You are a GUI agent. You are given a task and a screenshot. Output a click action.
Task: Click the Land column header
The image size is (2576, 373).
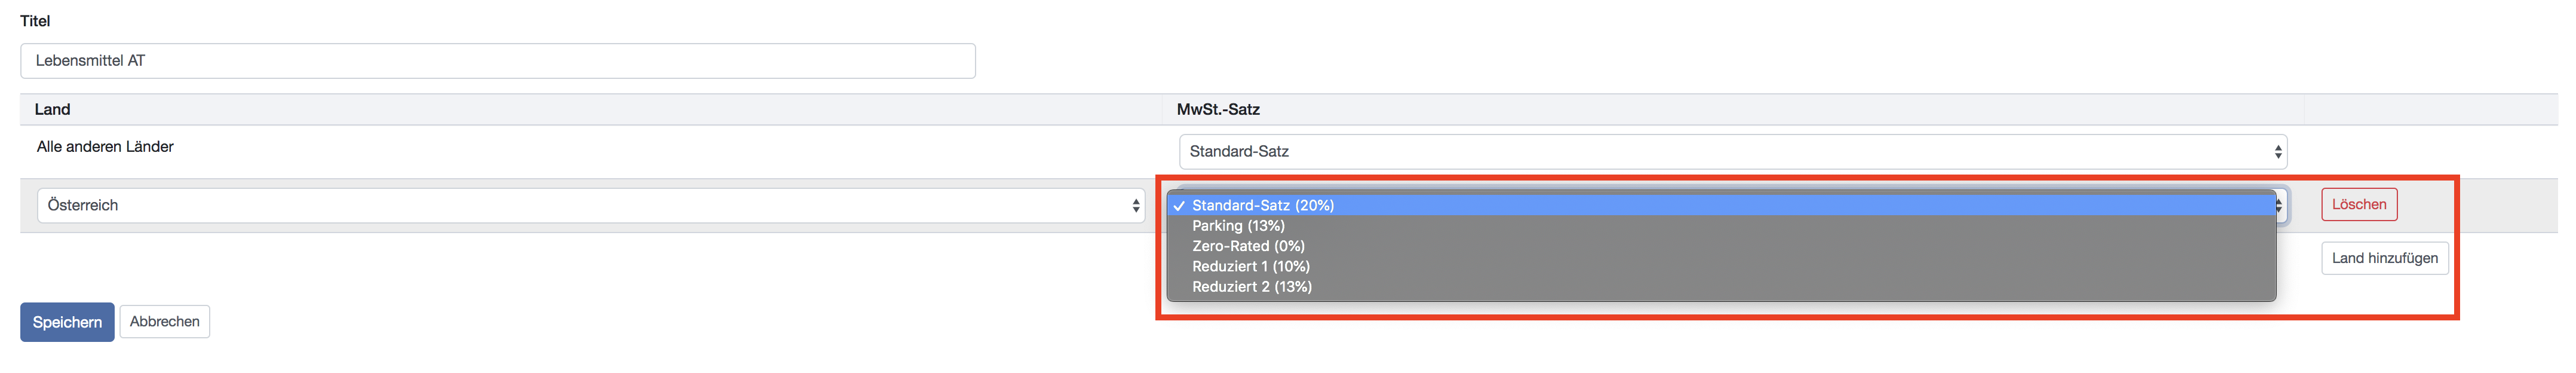click(x=52, y=110)
